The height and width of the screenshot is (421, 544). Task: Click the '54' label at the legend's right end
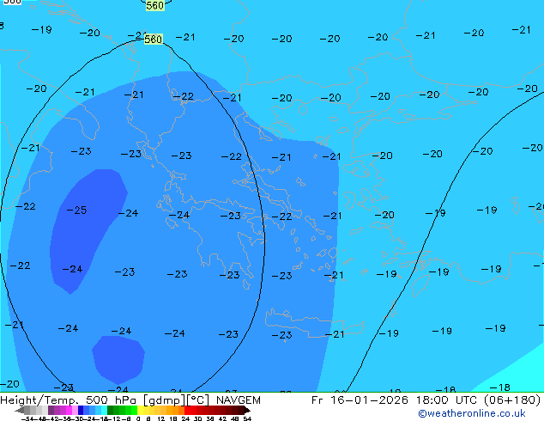tap(247, 418)
